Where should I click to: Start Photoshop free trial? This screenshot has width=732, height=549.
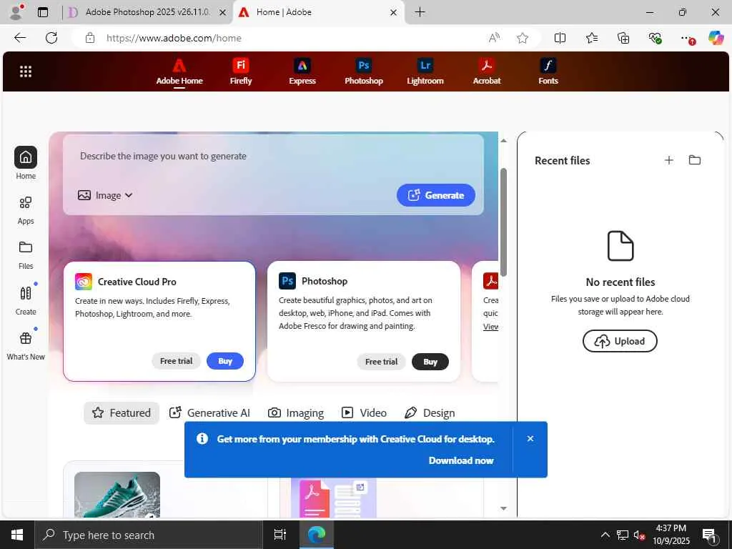point(382,361)
